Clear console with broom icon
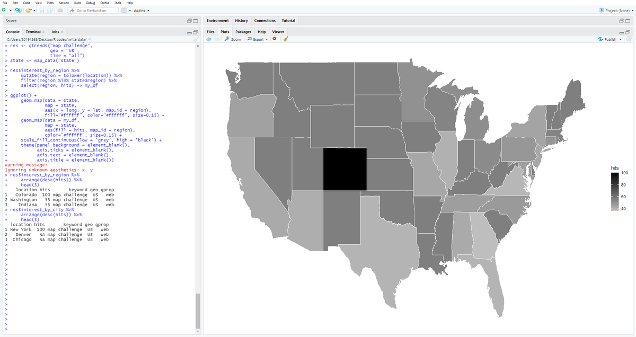The width and height of the screenshot is (636, 337). point(196,39)
